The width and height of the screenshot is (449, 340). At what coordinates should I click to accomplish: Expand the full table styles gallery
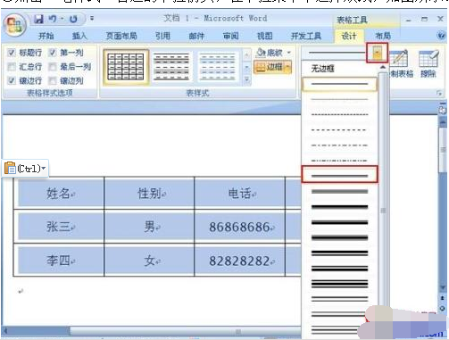246,79
